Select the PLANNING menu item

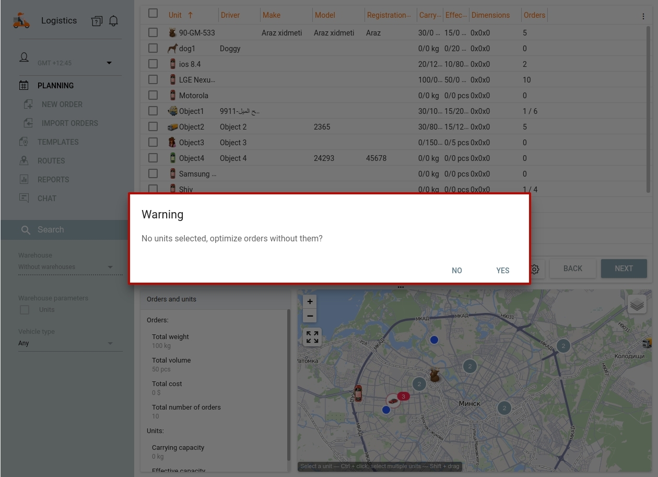[55, 86]
